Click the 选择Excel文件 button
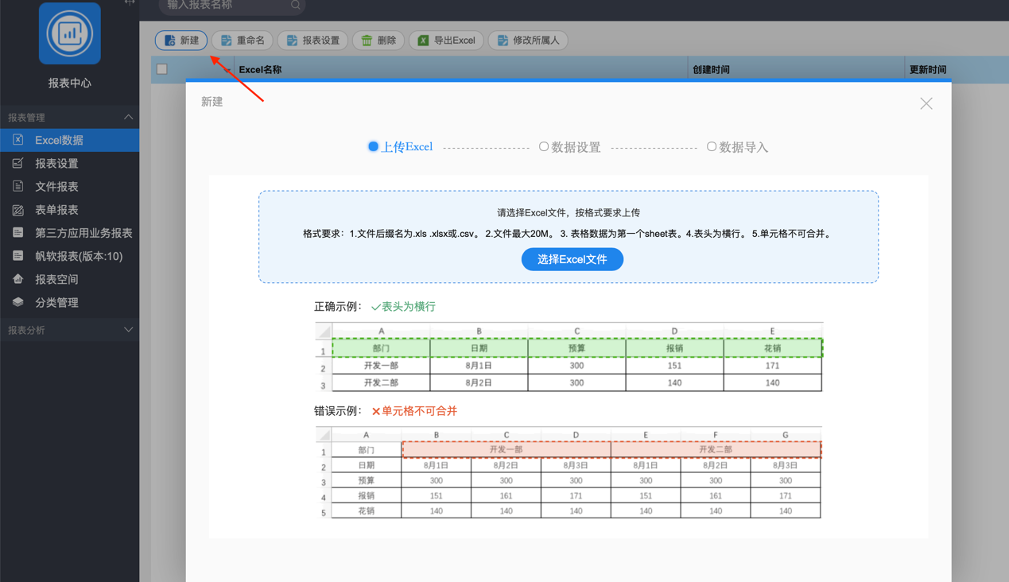The height and width of the screenshot is (582, 1009). (572, 259)
